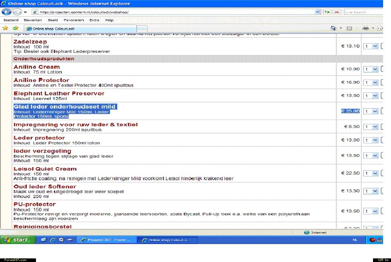Image resolution: width=391 pixels, height=262 pixels.
Task: Print the page with the printer icon
Action: [365, 28]
